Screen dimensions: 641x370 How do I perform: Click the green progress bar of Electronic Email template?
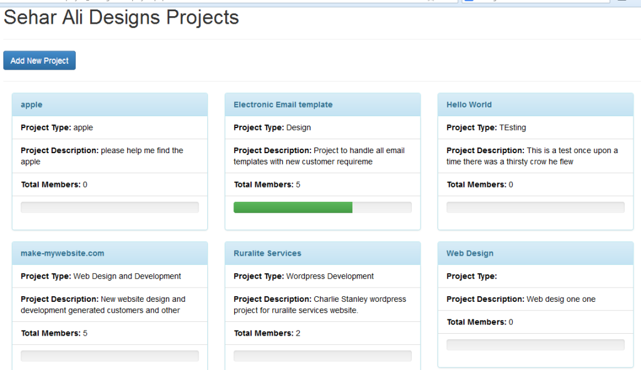293,207
